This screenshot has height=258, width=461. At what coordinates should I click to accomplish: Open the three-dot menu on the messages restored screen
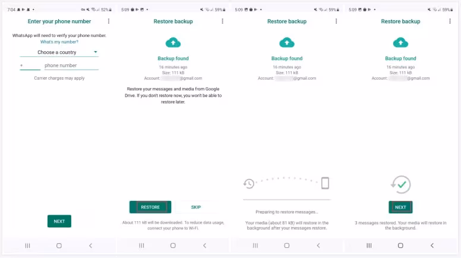(x=450, y=21)
